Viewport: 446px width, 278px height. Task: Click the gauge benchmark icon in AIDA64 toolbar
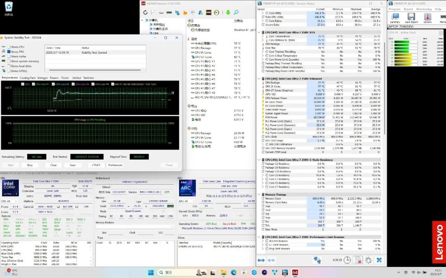[x=216, y=12]
